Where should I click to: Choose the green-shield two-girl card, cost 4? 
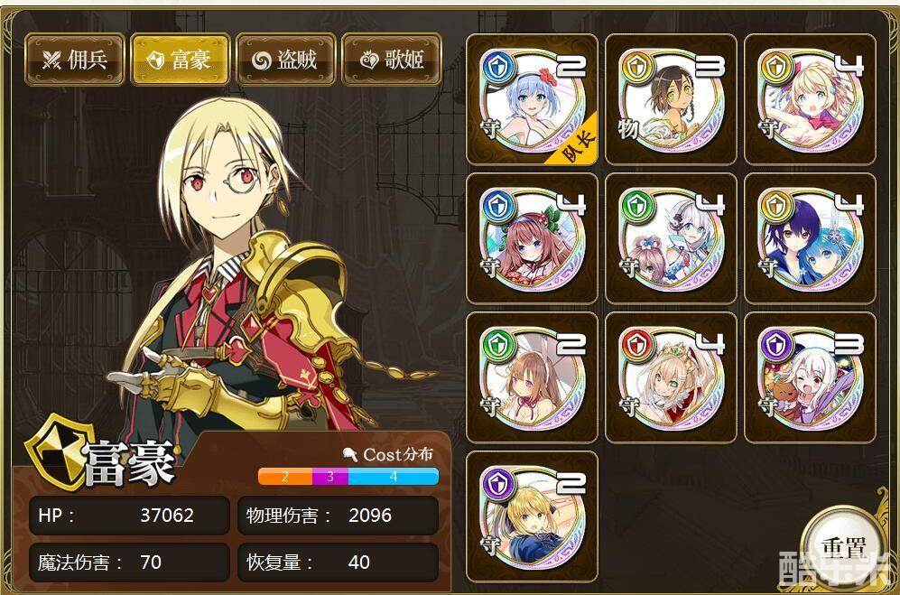(x=671, y=238)
